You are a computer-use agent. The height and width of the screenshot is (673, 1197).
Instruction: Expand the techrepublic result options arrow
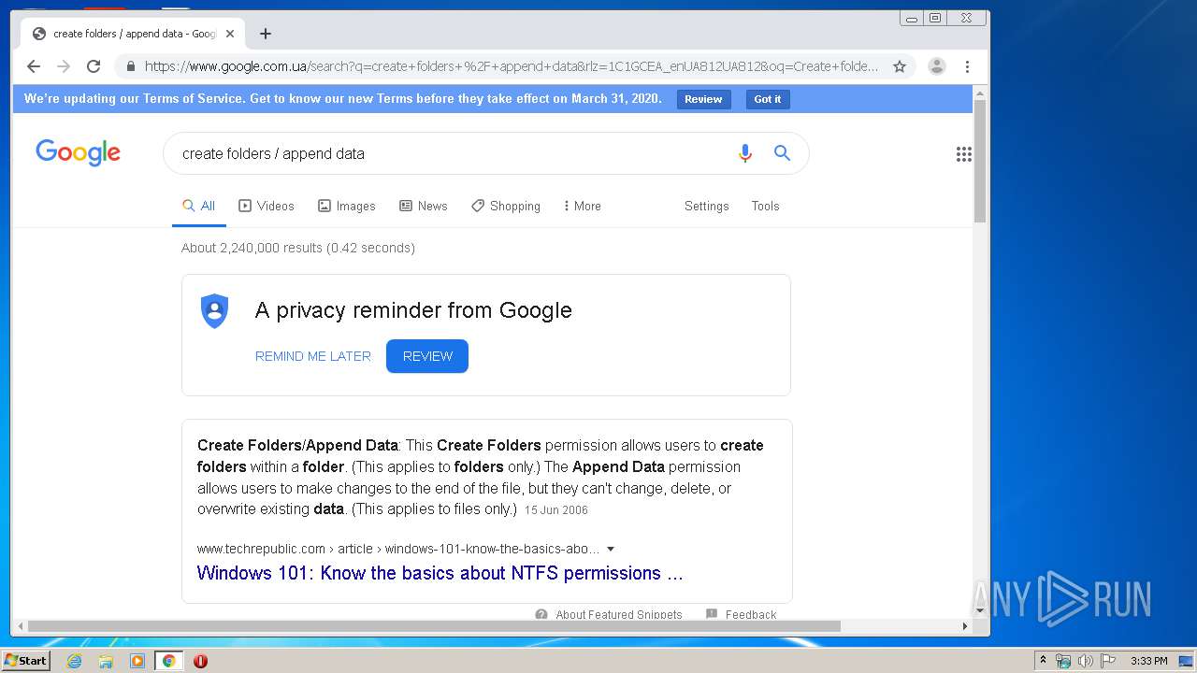(x=611, y=549)
